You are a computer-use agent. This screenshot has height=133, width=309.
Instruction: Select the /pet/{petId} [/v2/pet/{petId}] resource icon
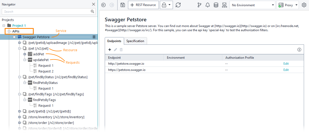(25, 111)
